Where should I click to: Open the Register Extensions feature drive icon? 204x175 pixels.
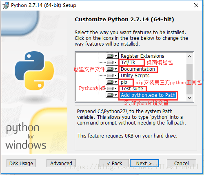click(112, 56)
